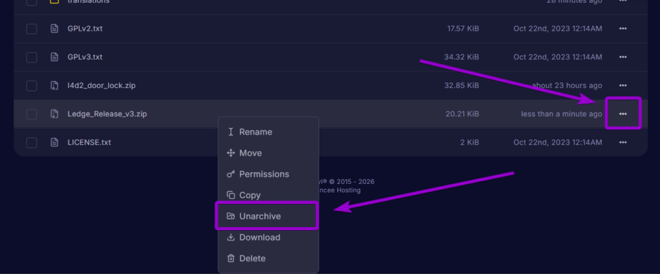Click the Delete trash icon
660x274 pixels.
click(x=231, y=259)
